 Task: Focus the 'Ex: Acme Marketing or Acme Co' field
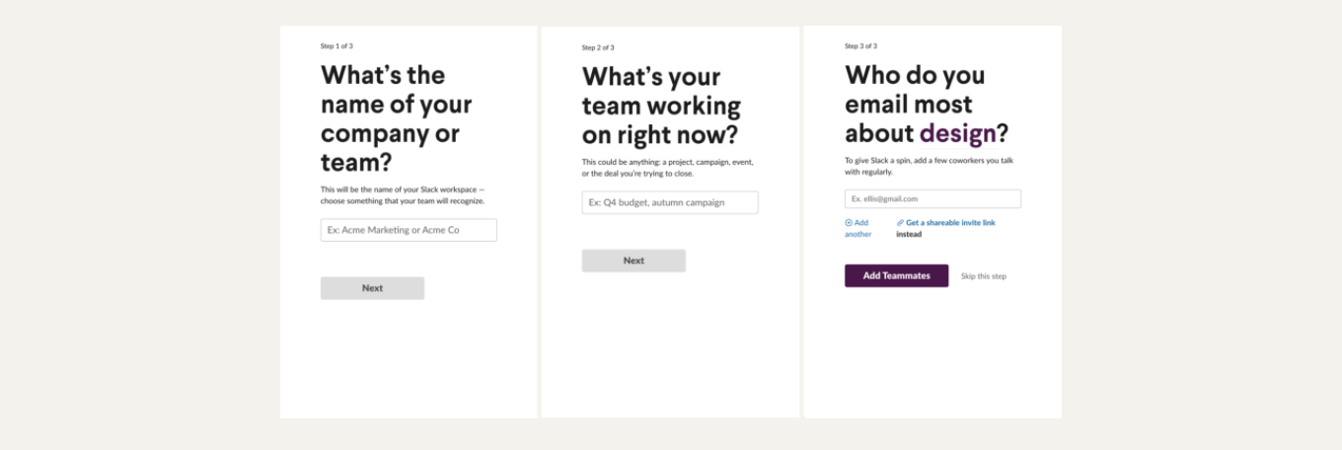click(x=409, y=230)
